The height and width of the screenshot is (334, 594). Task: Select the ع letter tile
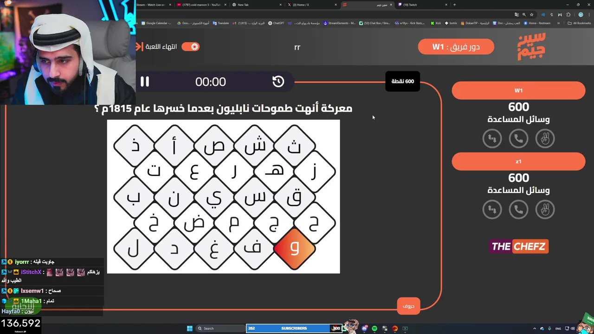tap(194, 172)
